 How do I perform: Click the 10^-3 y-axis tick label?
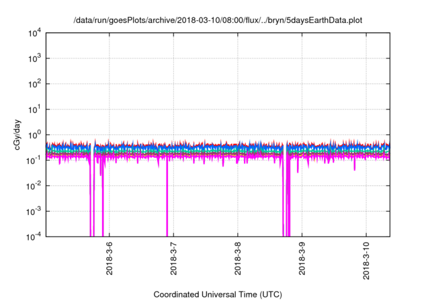(34, 212)
